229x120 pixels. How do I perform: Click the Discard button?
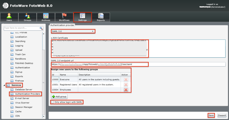pos(222,115)
